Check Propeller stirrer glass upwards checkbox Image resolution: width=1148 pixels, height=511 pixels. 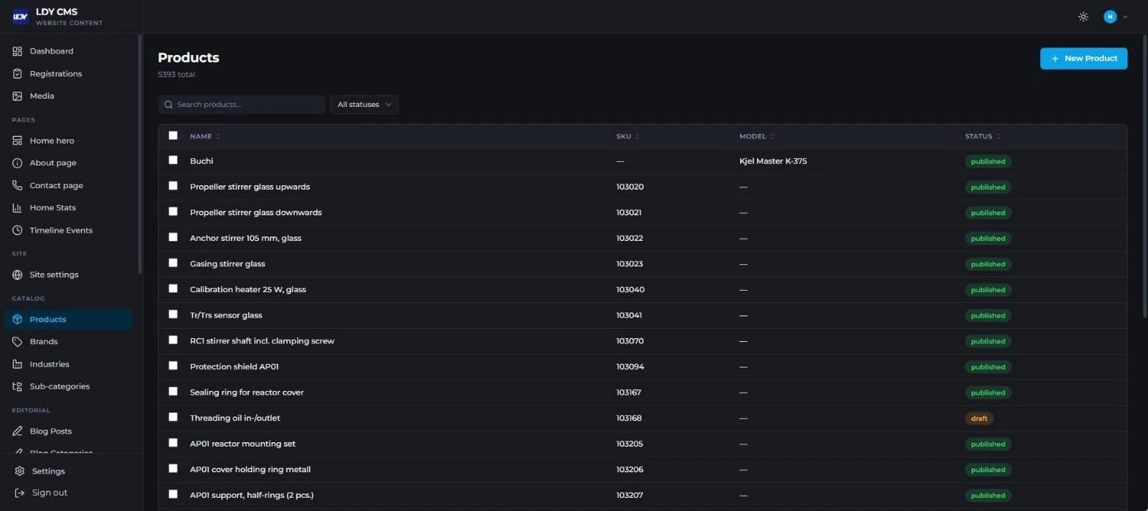tap(173, 185)
